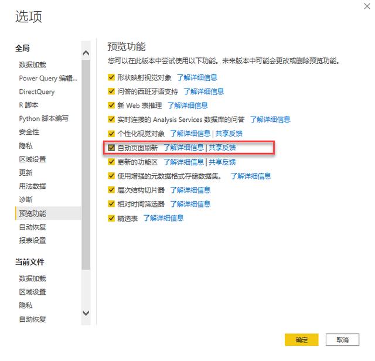The image size is (375, 361).
Task: Open 了解详细信息 link for 层次结构切片器
Action: click(x=190, y=190)
